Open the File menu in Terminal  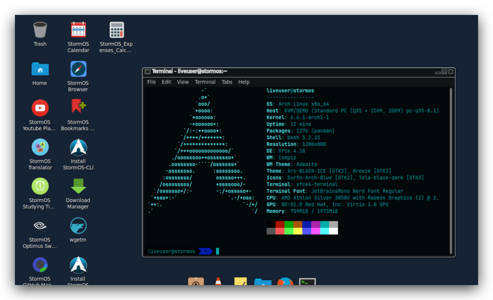[x=151, y=82]
